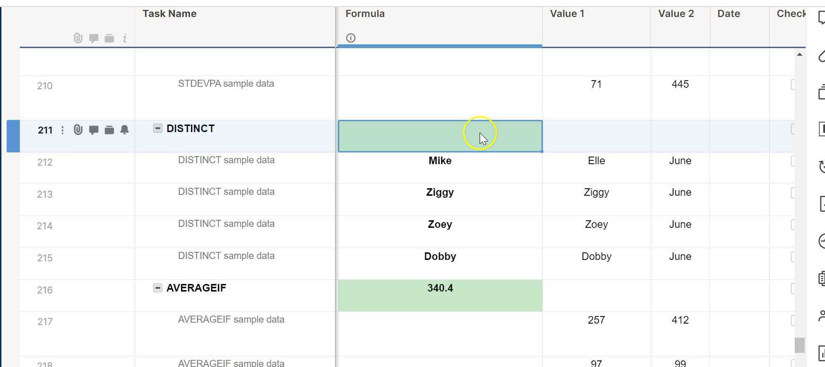Click attachments column header icon

point(78,38)
